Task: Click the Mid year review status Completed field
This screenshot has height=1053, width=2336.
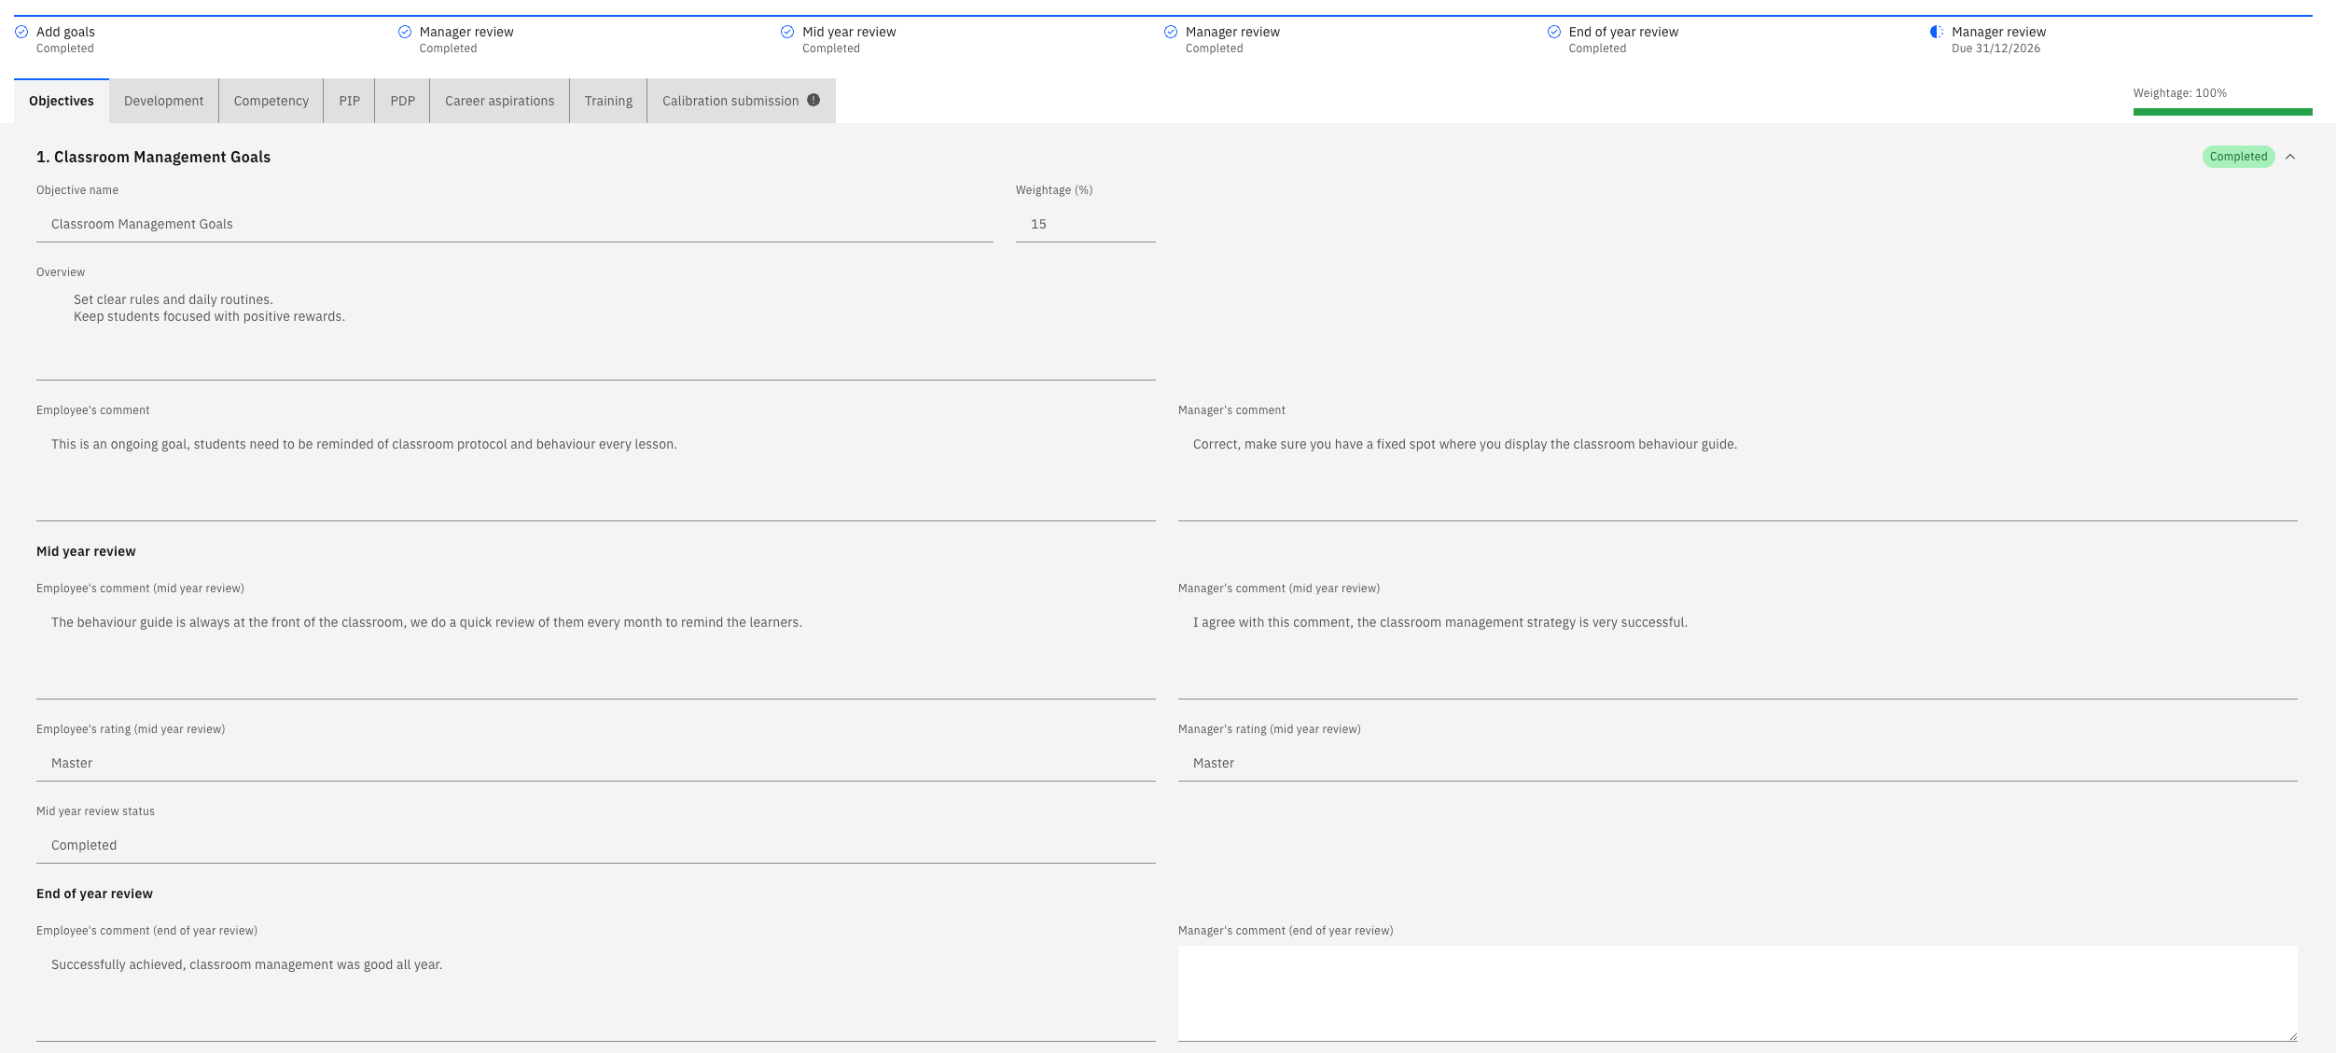Action: point(596,845)
